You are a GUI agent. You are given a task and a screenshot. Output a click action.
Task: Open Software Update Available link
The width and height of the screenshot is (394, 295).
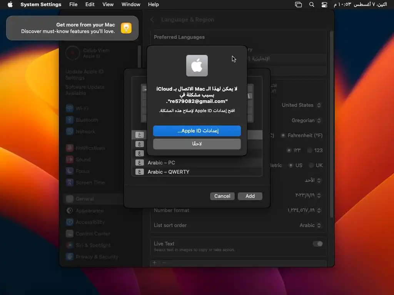click(x=85, y=90)
